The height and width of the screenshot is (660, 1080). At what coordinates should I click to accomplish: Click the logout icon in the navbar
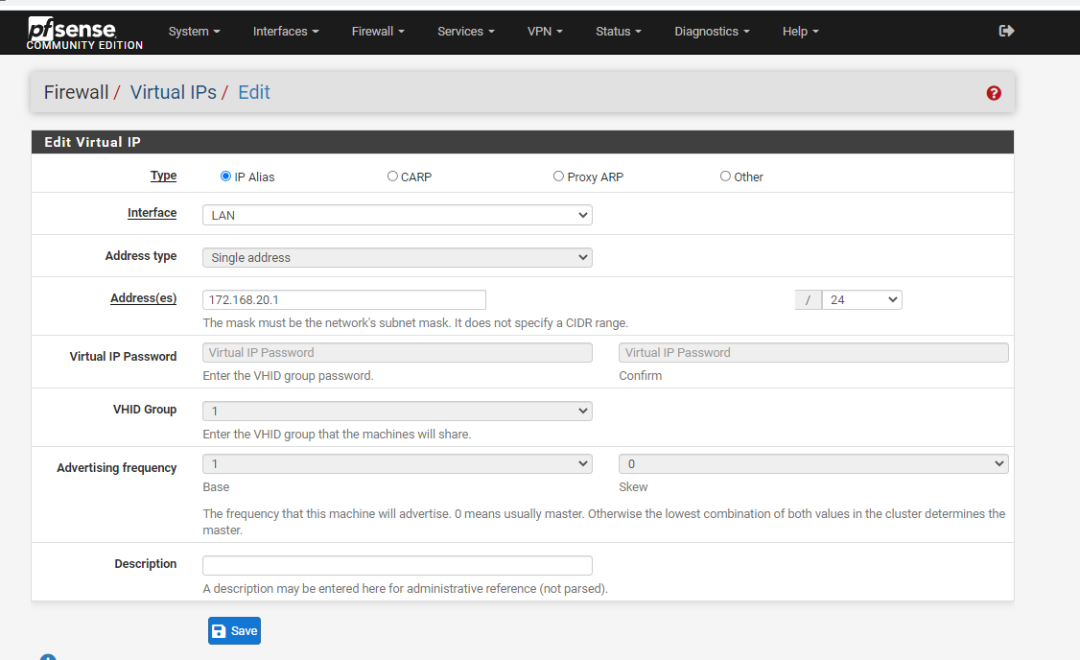1006,31
